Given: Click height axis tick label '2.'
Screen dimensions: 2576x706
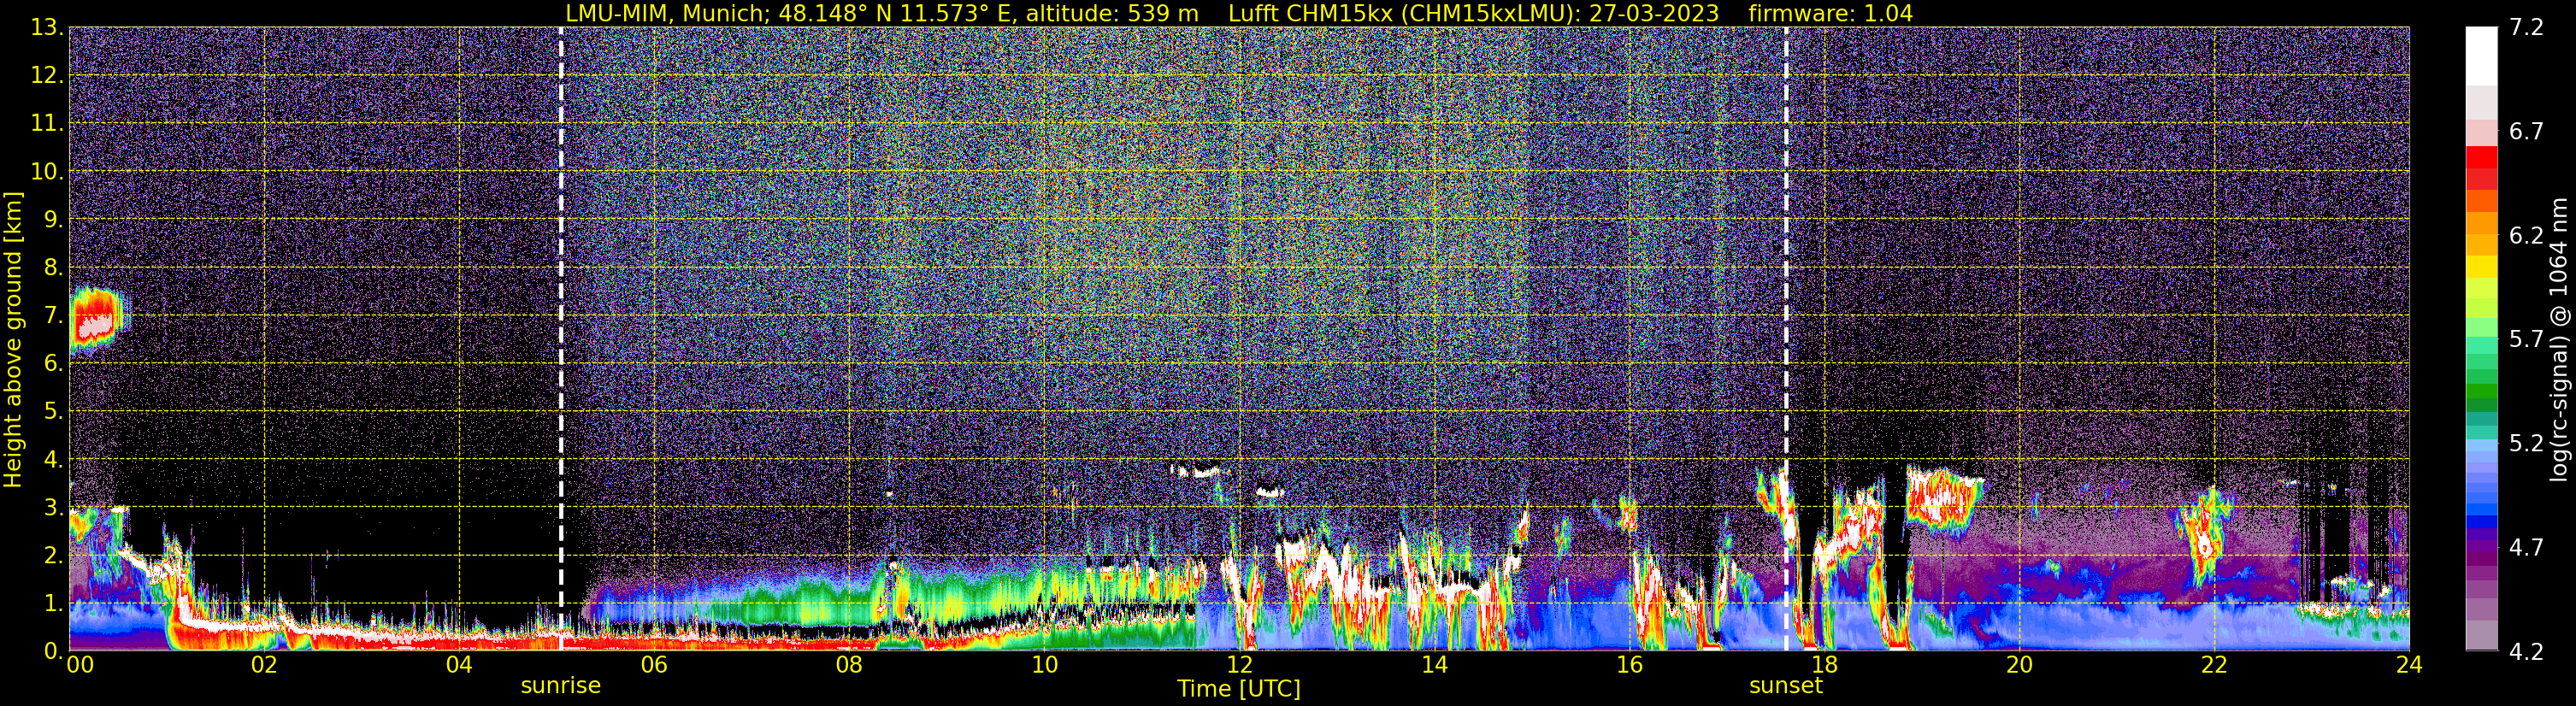Looking at the screenshot, I should click(54, 555).
